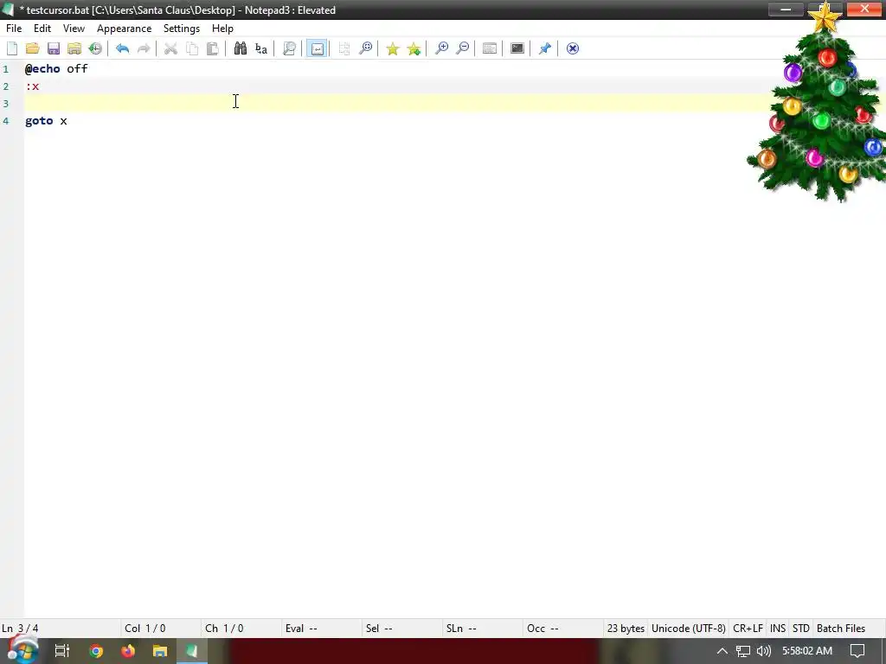Screen dimensions: 886x664
Task: Click line 1 text '@echo off'
Action: [56, 69]
